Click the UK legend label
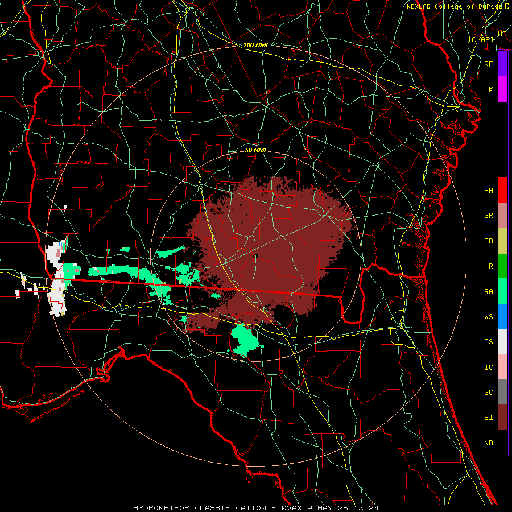 tap(489, 89)
